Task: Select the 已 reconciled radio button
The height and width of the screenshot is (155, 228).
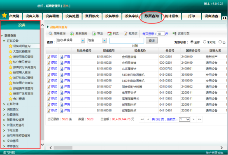Action: [x=220, y=42]
